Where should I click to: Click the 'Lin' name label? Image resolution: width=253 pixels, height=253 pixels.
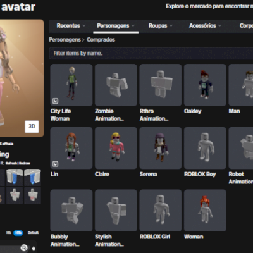54,174
